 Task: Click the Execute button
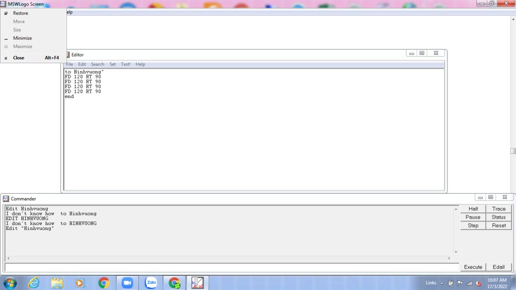click(x=473, y=267)
